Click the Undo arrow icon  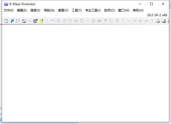pyautogui.click(x=53, y=21)
